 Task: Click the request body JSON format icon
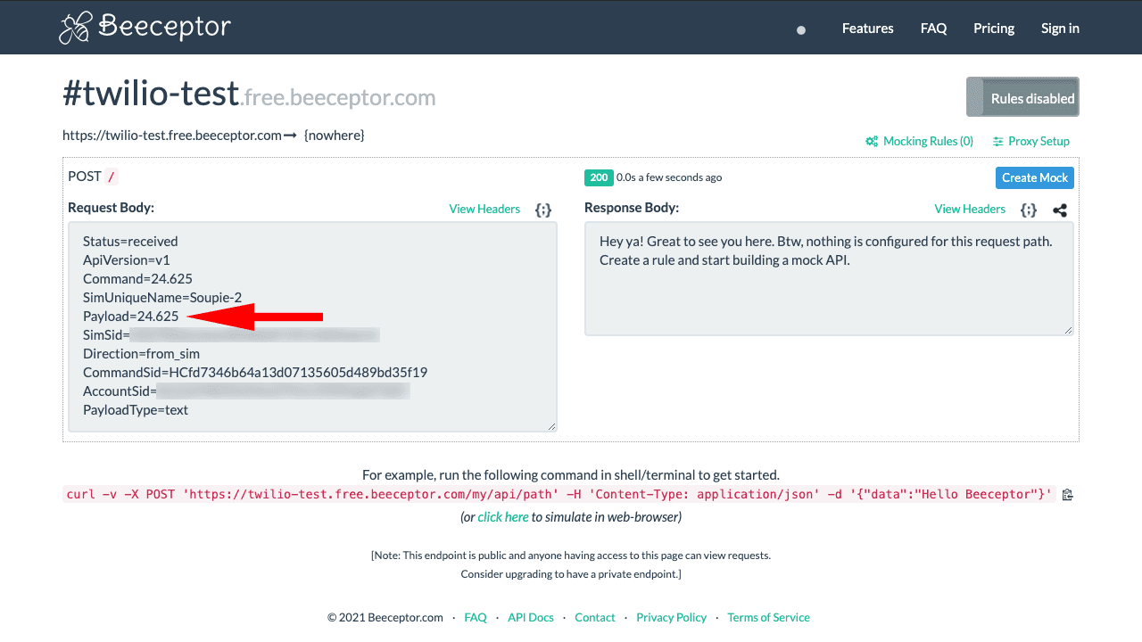(542, 210)
